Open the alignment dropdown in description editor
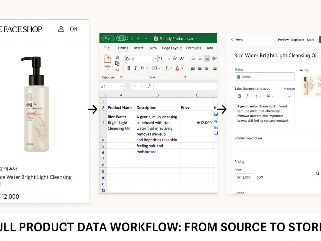The height and width of the screenshot is (241, 321). point(270,96)
